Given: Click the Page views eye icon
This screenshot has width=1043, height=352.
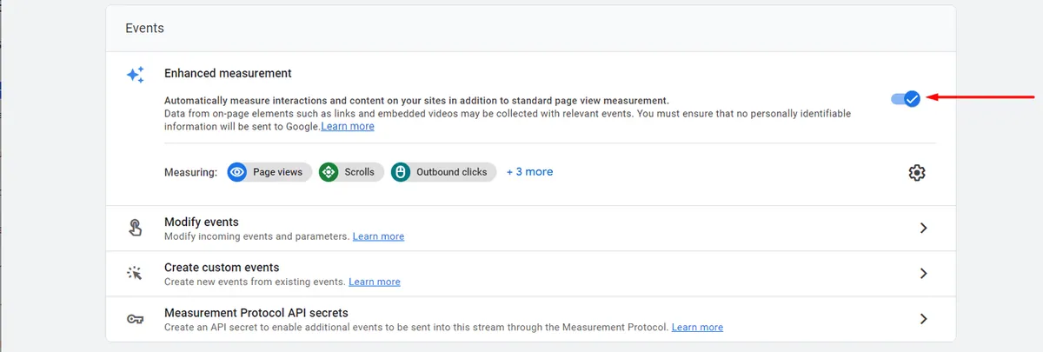Looking at the screenshot, I should point(237,172).
